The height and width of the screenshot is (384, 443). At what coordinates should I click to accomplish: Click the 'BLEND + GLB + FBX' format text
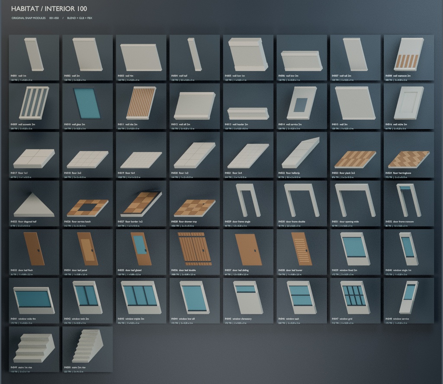(80, 18)
